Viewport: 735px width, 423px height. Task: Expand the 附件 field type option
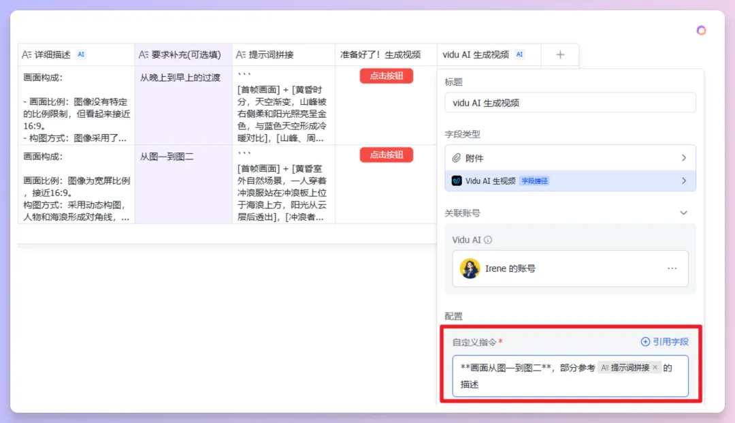[x=684, y=158]
